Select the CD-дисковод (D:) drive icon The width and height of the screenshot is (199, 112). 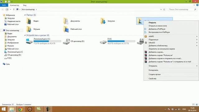pos(66,41)
